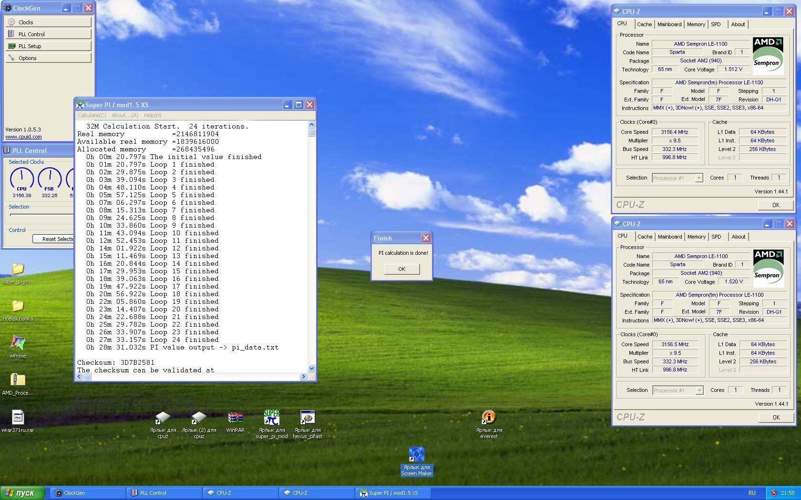Select the Screen Maker desktop shortcut

[x=416, y=461]
